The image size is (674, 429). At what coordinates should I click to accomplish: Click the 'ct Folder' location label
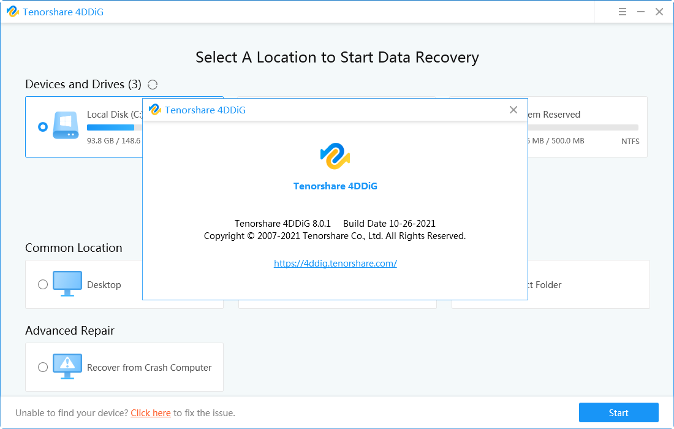pyautogui.click(x=545, y=285)
